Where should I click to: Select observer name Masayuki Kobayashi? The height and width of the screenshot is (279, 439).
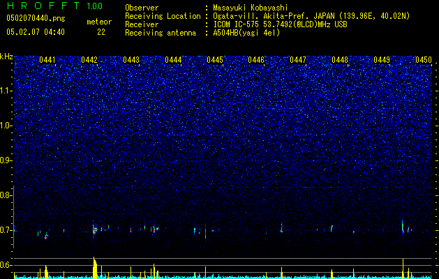251,8
